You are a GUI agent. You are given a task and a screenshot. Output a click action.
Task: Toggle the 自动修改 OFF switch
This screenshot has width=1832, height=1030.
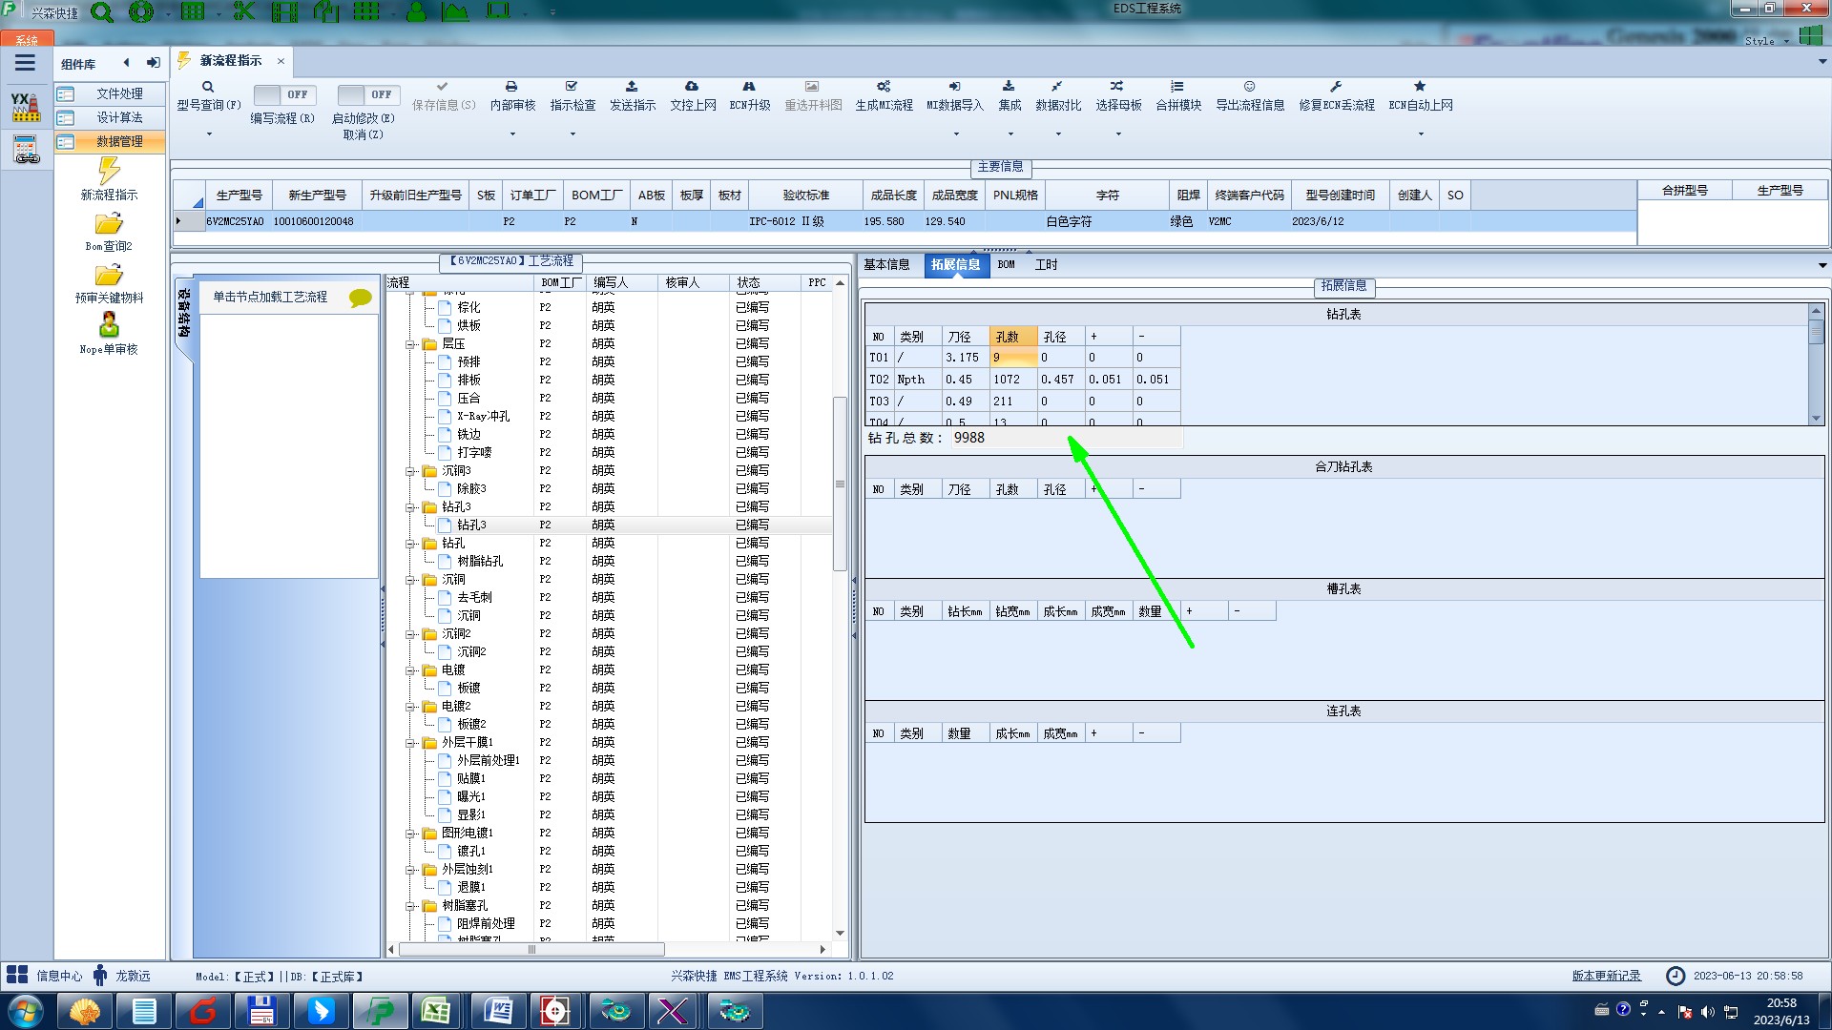point(366,94)
